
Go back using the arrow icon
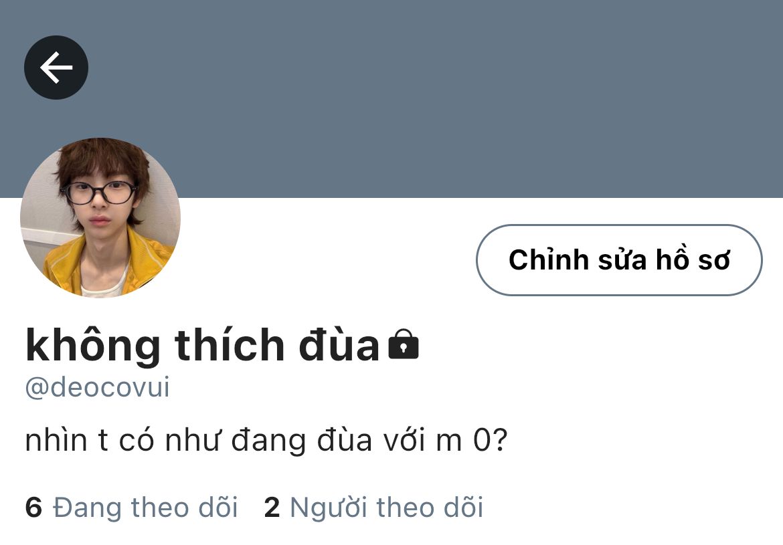(56, 68)
